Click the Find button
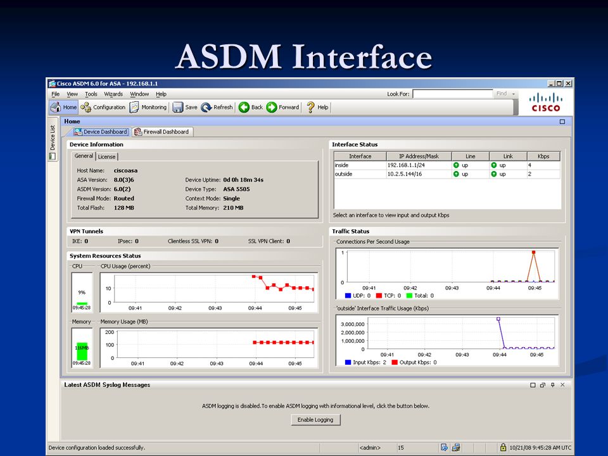 (502, 94)
